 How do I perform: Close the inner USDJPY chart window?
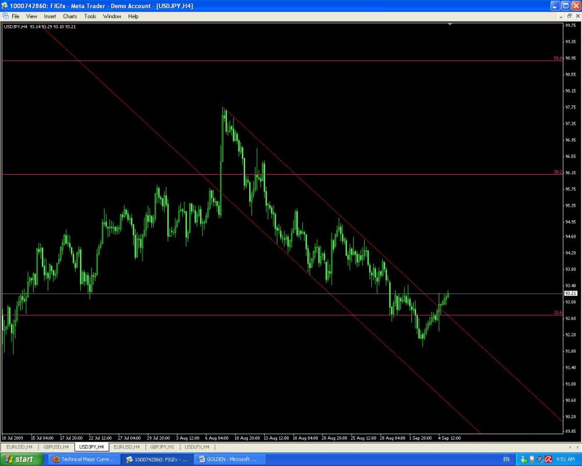(x=577, y=16)
